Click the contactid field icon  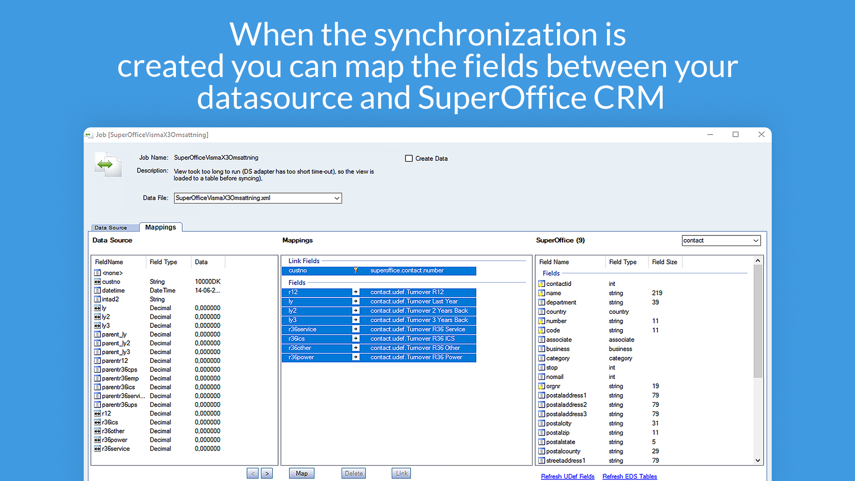coord(541,284)
